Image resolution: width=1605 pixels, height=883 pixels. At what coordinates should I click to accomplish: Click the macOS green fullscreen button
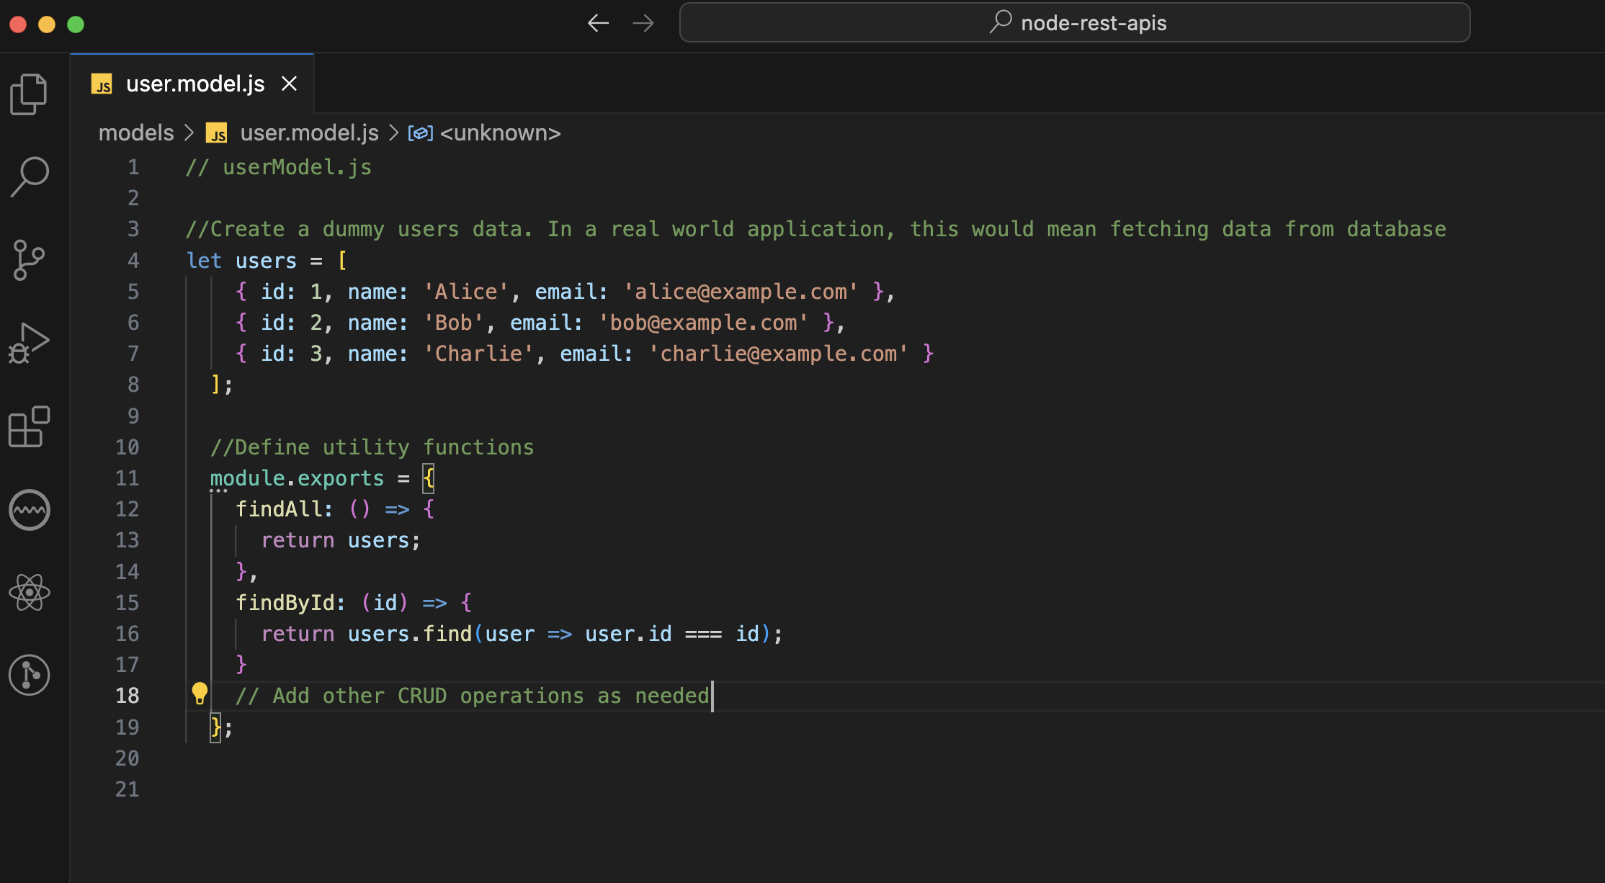click(x=76, y=24)
